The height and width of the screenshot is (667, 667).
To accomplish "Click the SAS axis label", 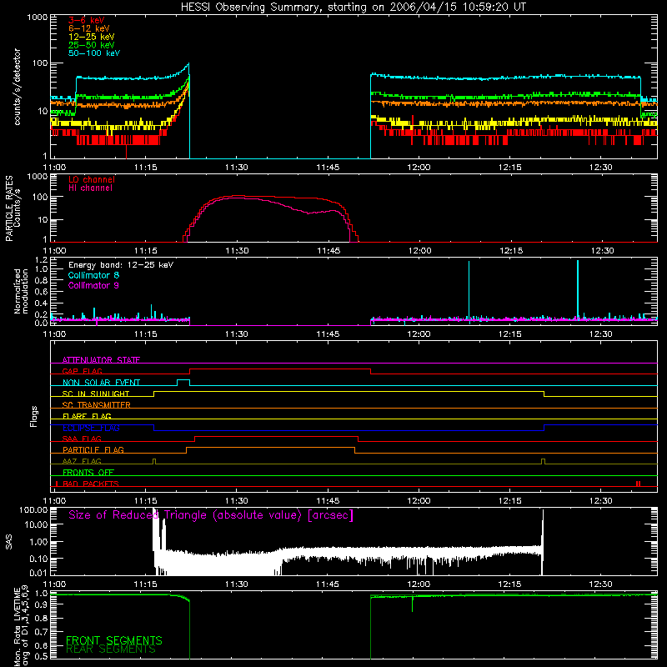I will click(8, 542).
